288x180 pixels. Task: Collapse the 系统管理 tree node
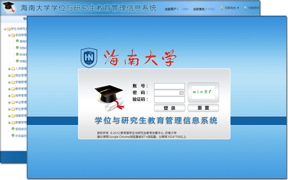[x=9, y=35]
